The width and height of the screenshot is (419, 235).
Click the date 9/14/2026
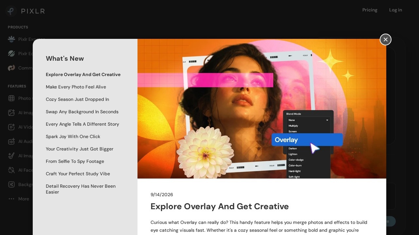pos(162,195)
